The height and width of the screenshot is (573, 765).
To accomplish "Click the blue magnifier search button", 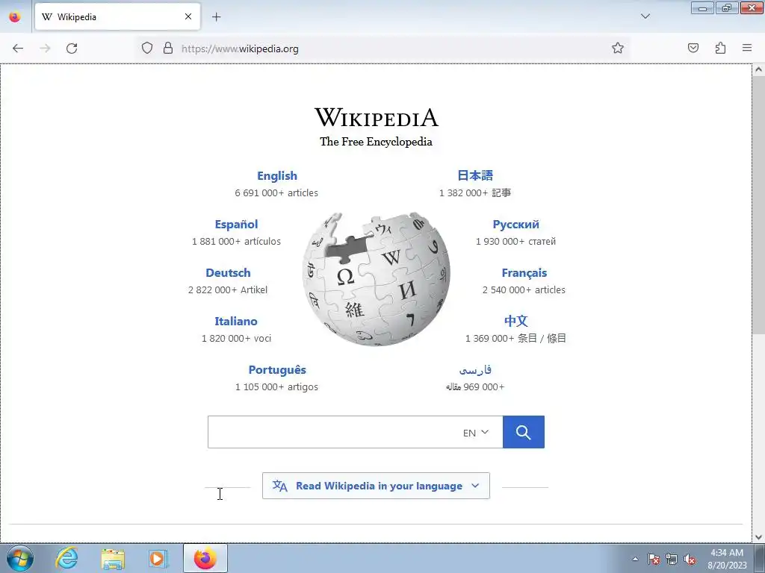I will pos(524,432).
